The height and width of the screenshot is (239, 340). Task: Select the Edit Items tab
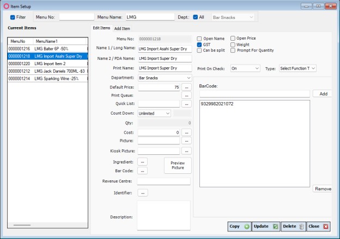click(101, 28)
